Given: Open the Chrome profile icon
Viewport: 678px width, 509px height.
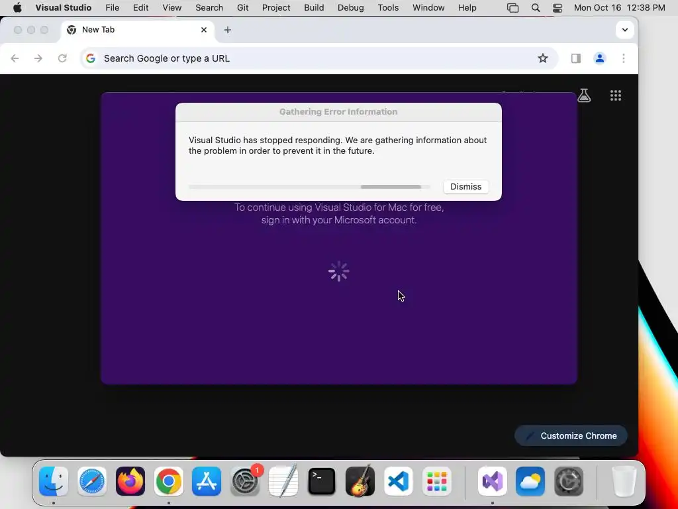Looking at the screenshot, I should click(599, 58).
